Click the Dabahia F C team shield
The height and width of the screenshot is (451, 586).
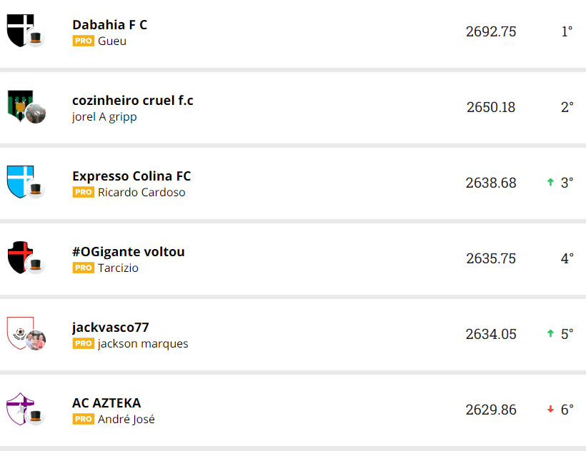coord(19,31)
